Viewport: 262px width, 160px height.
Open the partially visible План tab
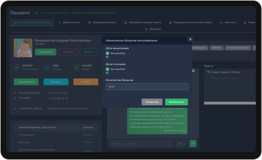250,23
